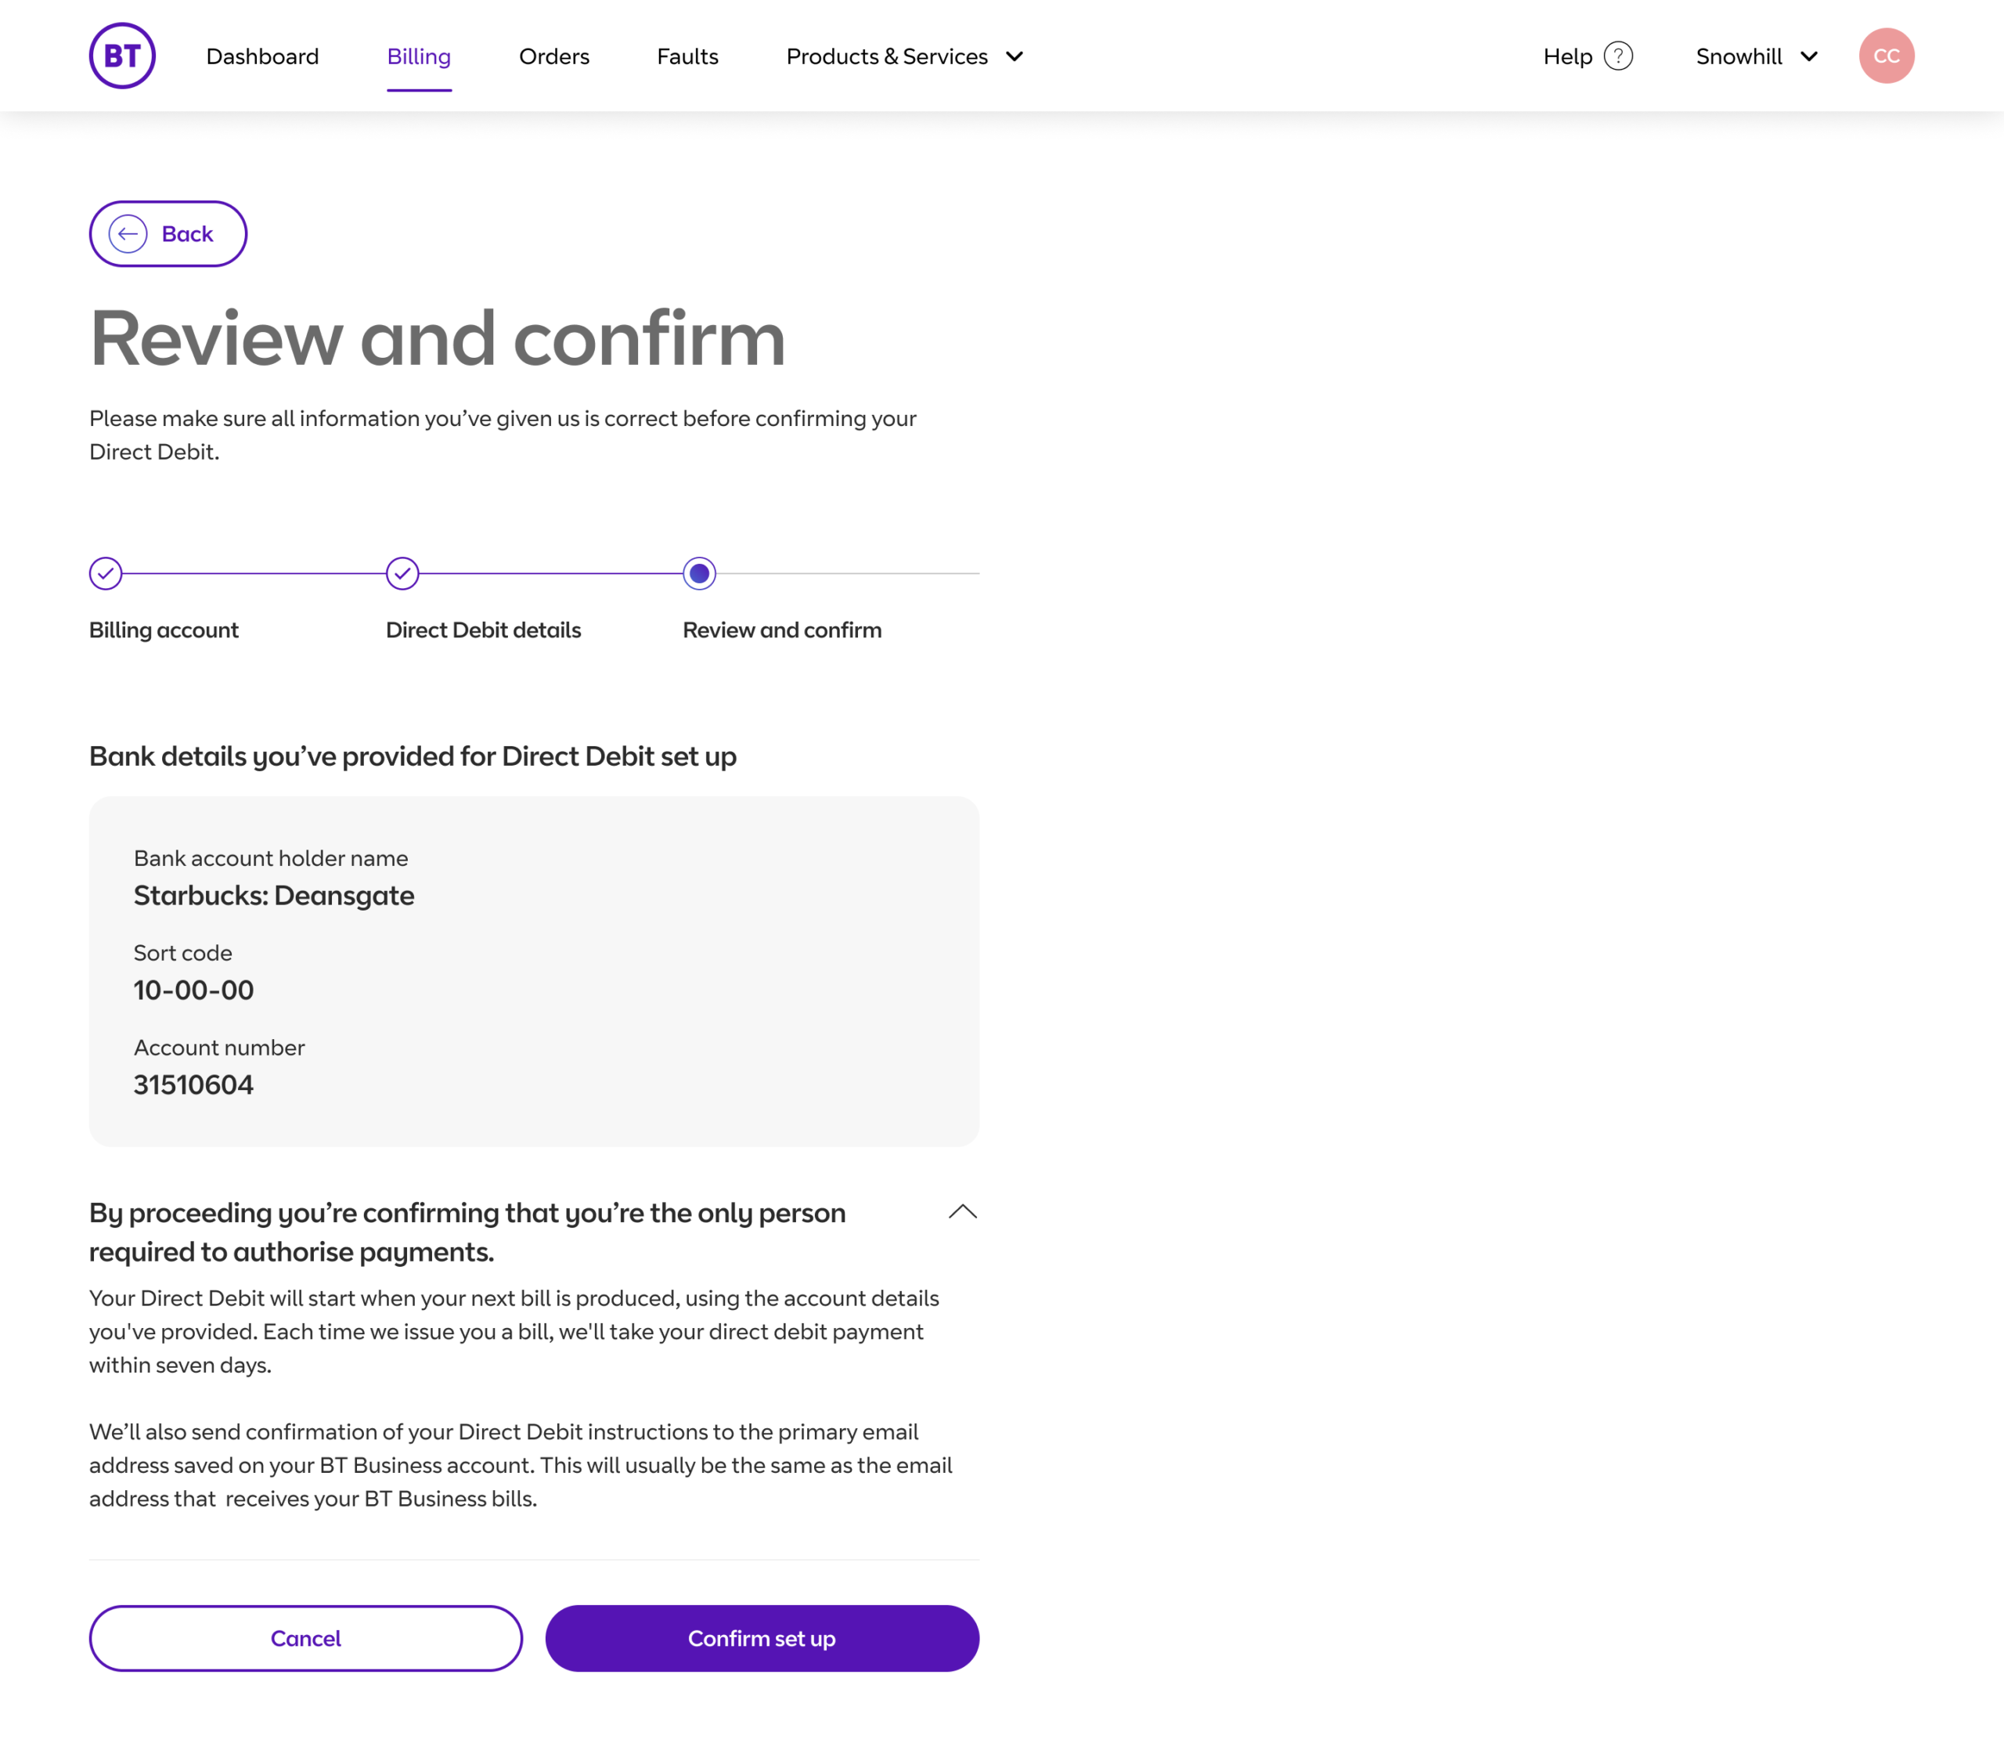Click the authorise payments confirmation heading
The image size is (2004, 1761).
coord(467,1232)
